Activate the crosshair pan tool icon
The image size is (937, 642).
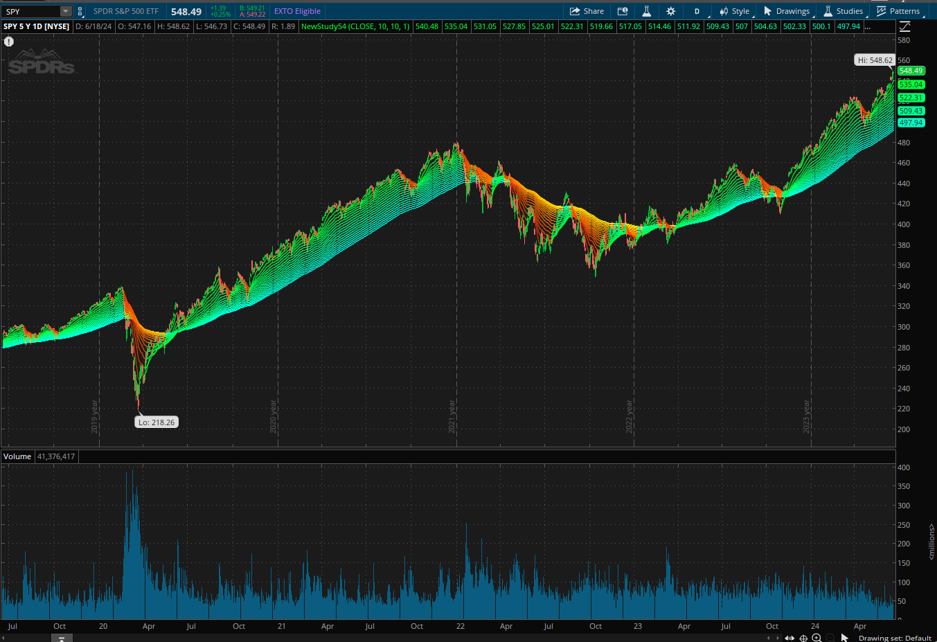pos(803,638)
